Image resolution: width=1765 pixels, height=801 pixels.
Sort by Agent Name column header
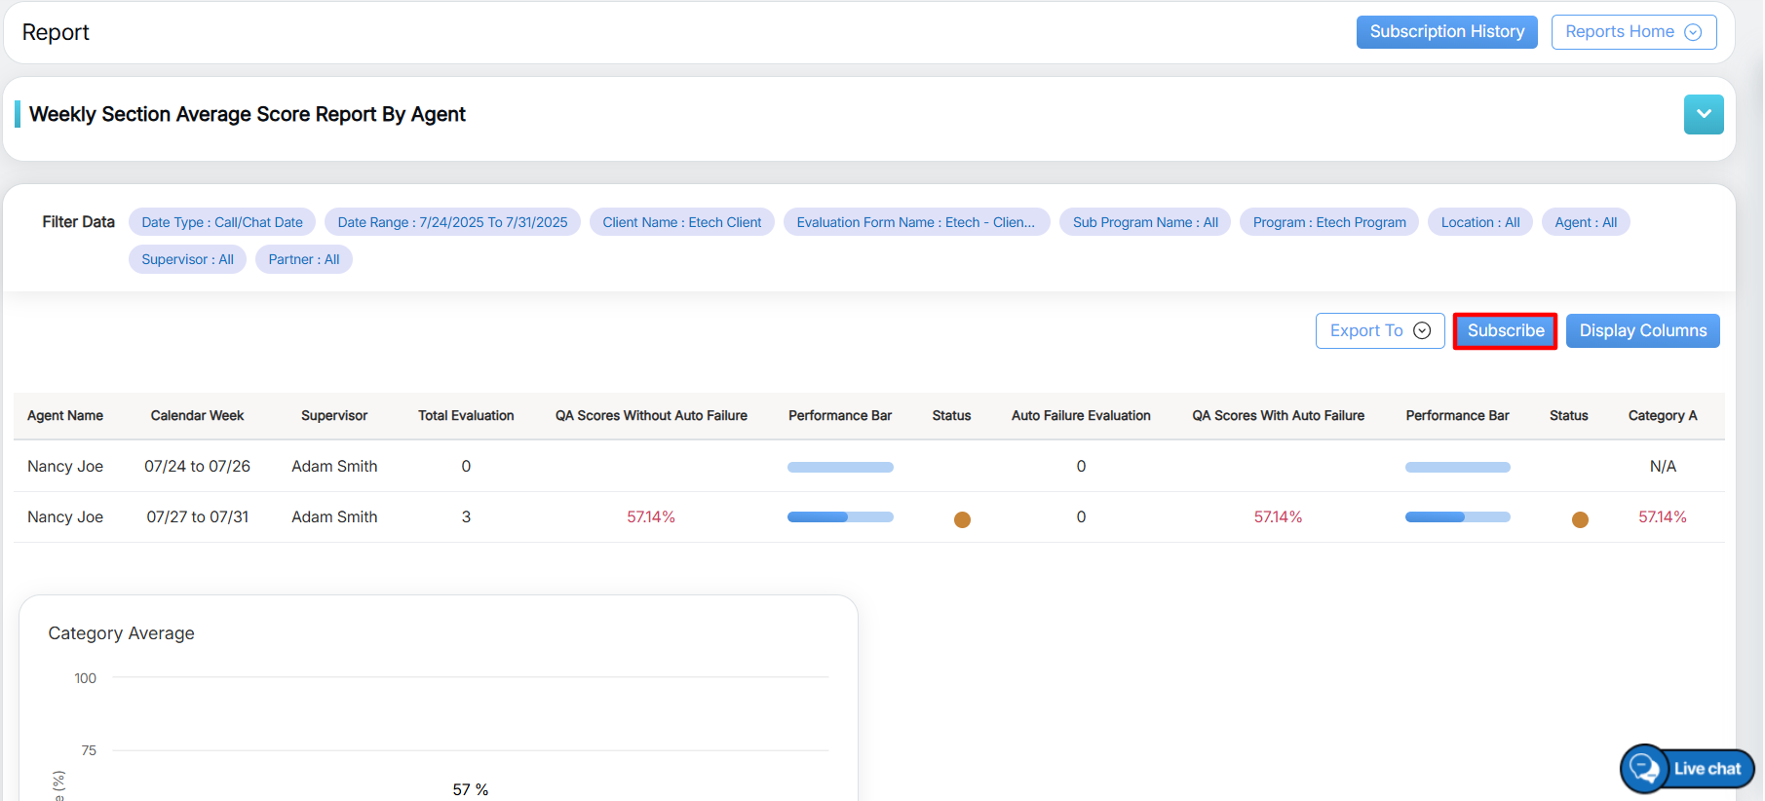[x=65, y=415]
